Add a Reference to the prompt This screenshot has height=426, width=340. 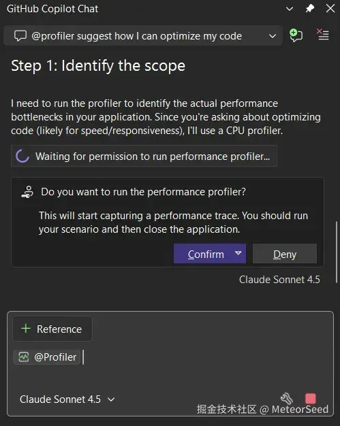52,329
